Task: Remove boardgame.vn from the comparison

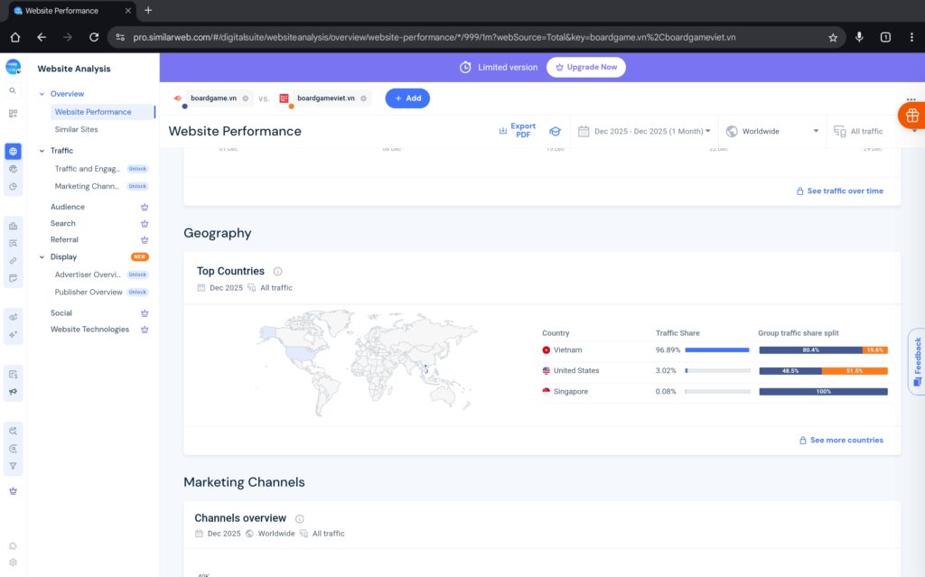Action: point(245,98)
